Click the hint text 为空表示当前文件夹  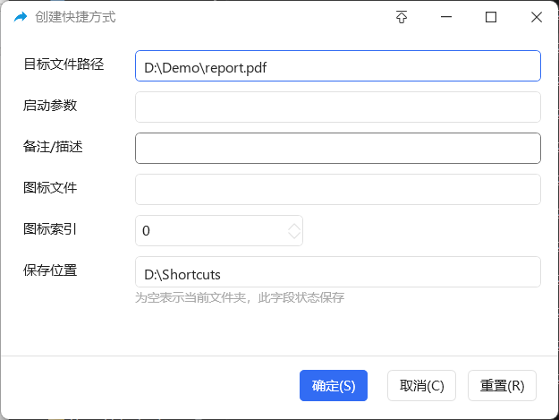click(191, 297)
